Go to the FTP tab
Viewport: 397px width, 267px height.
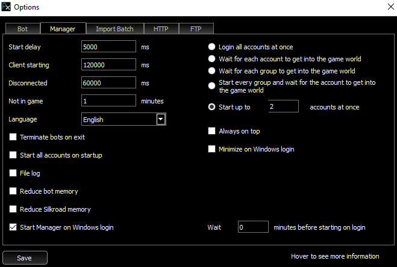(196, 28)
